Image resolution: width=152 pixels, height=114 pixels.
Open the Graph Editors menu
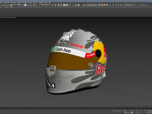7,3
